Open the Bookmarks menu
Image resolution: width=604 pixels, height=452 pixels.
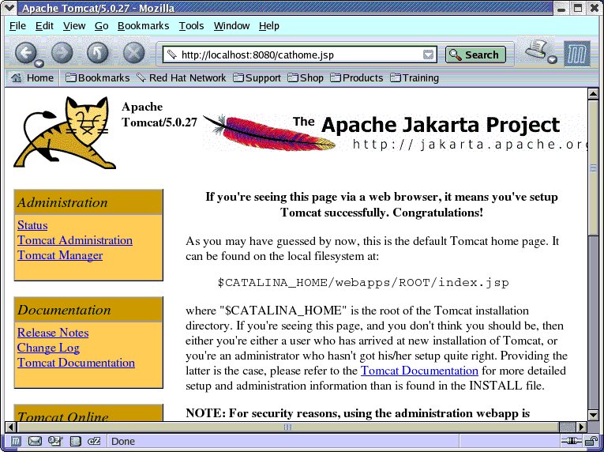(x=143, y=26)
